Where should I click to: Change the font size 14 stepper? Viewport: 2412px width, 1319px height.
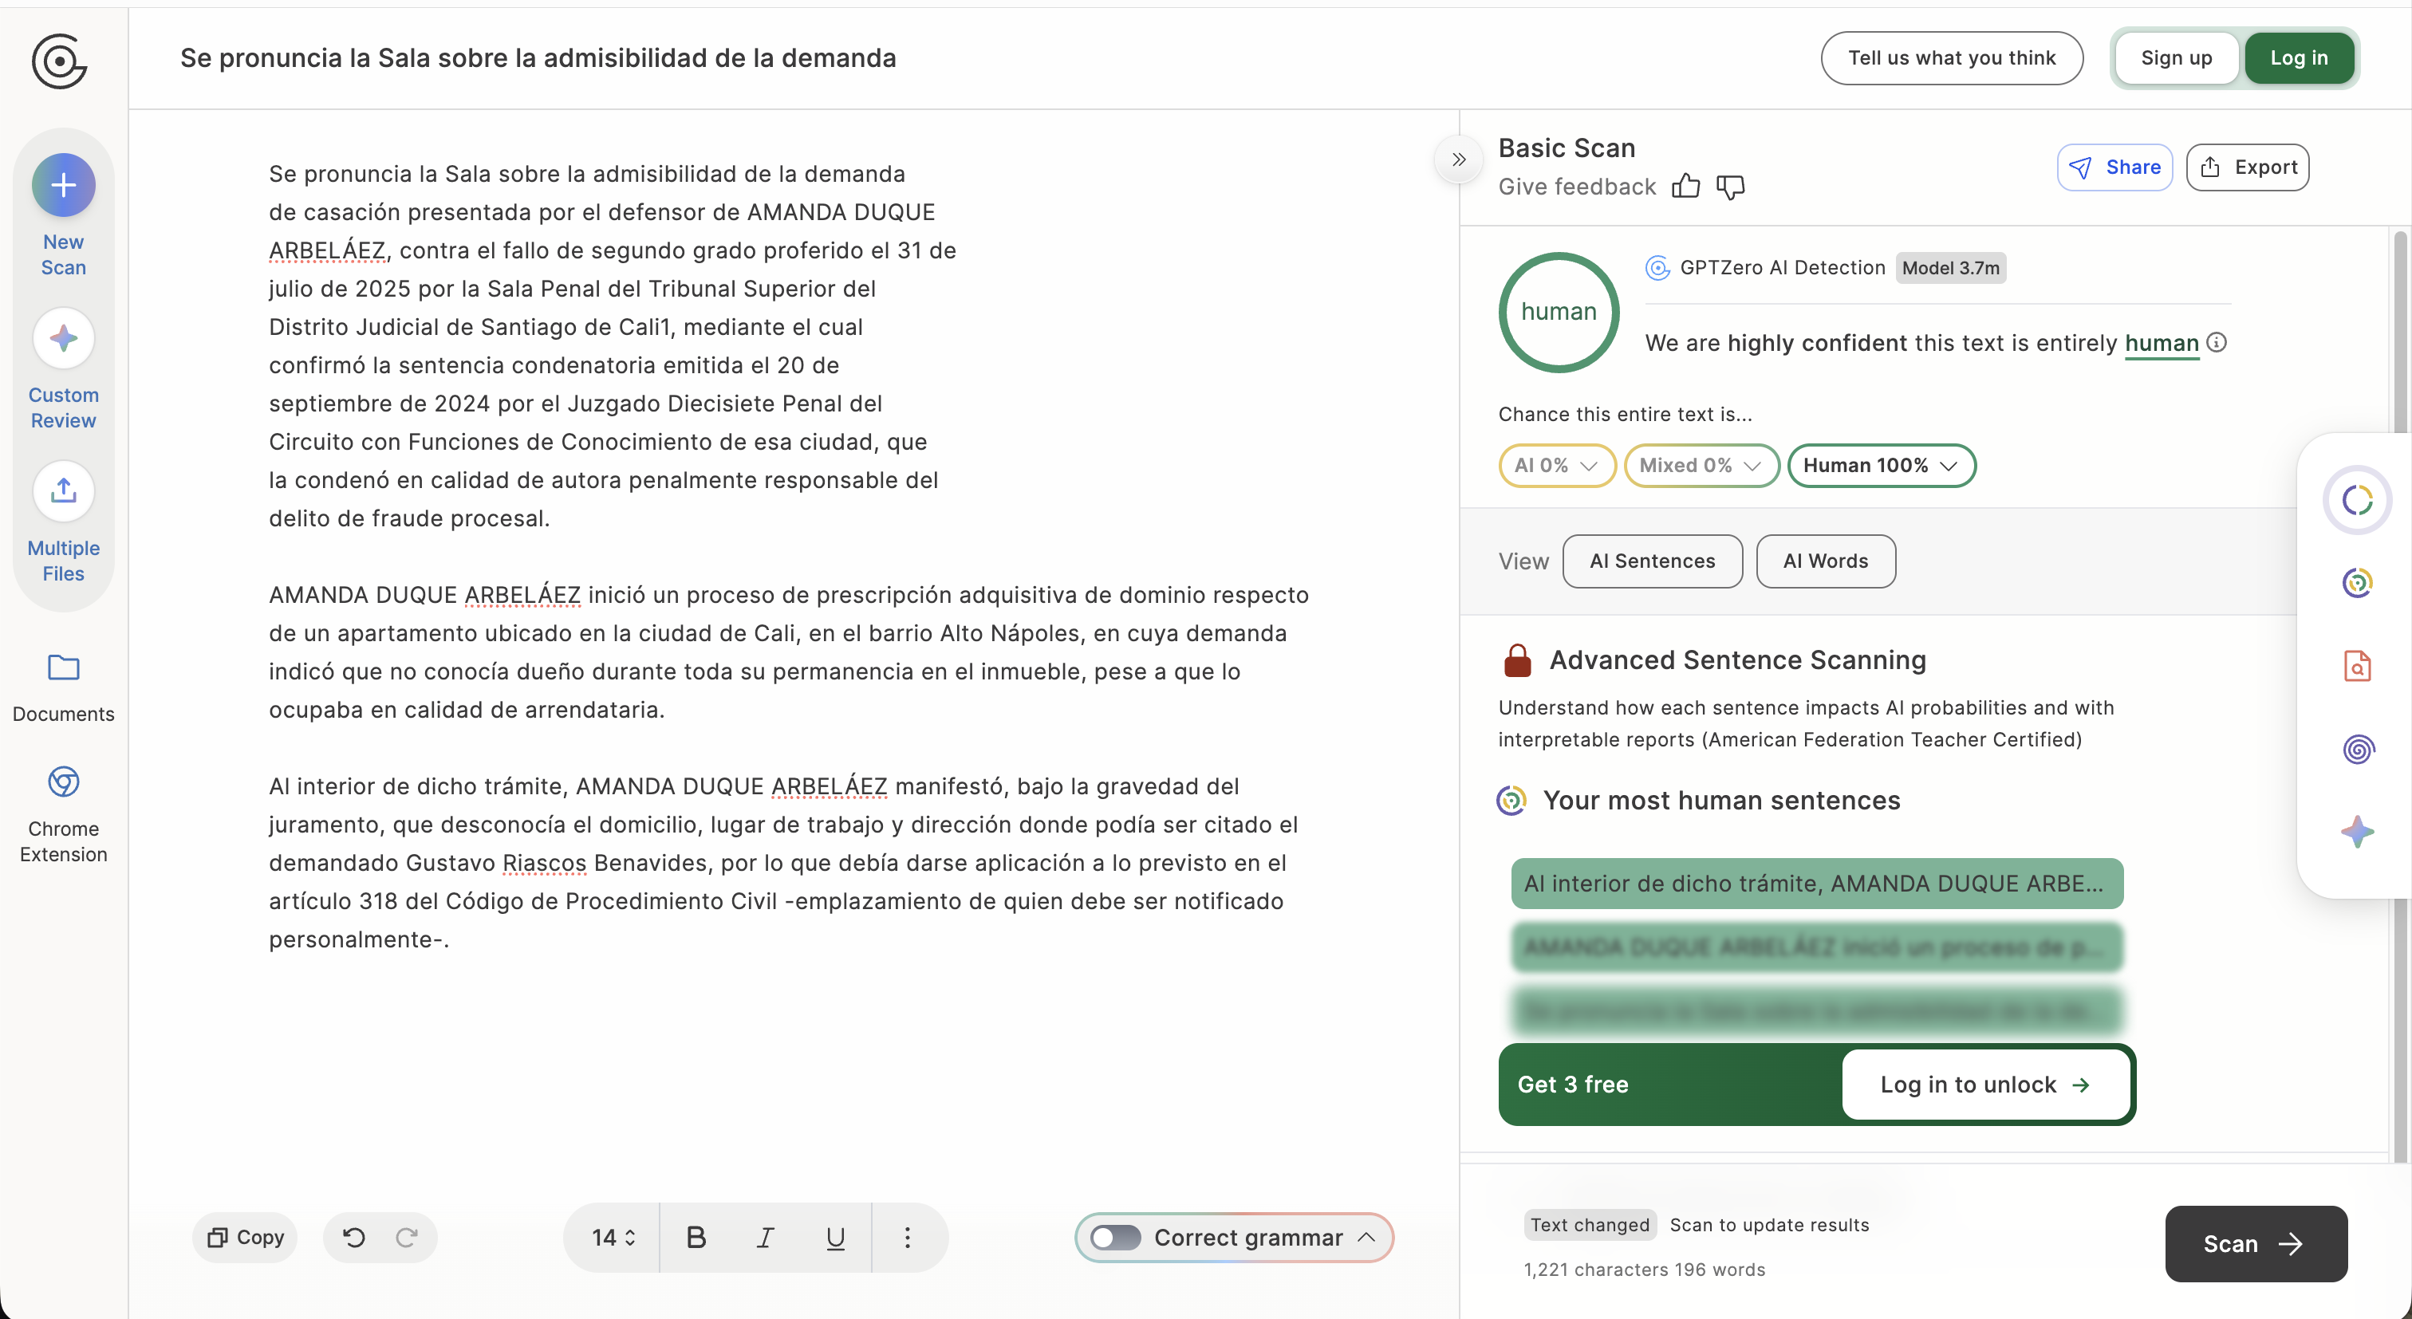click(x=613, y=1238)
